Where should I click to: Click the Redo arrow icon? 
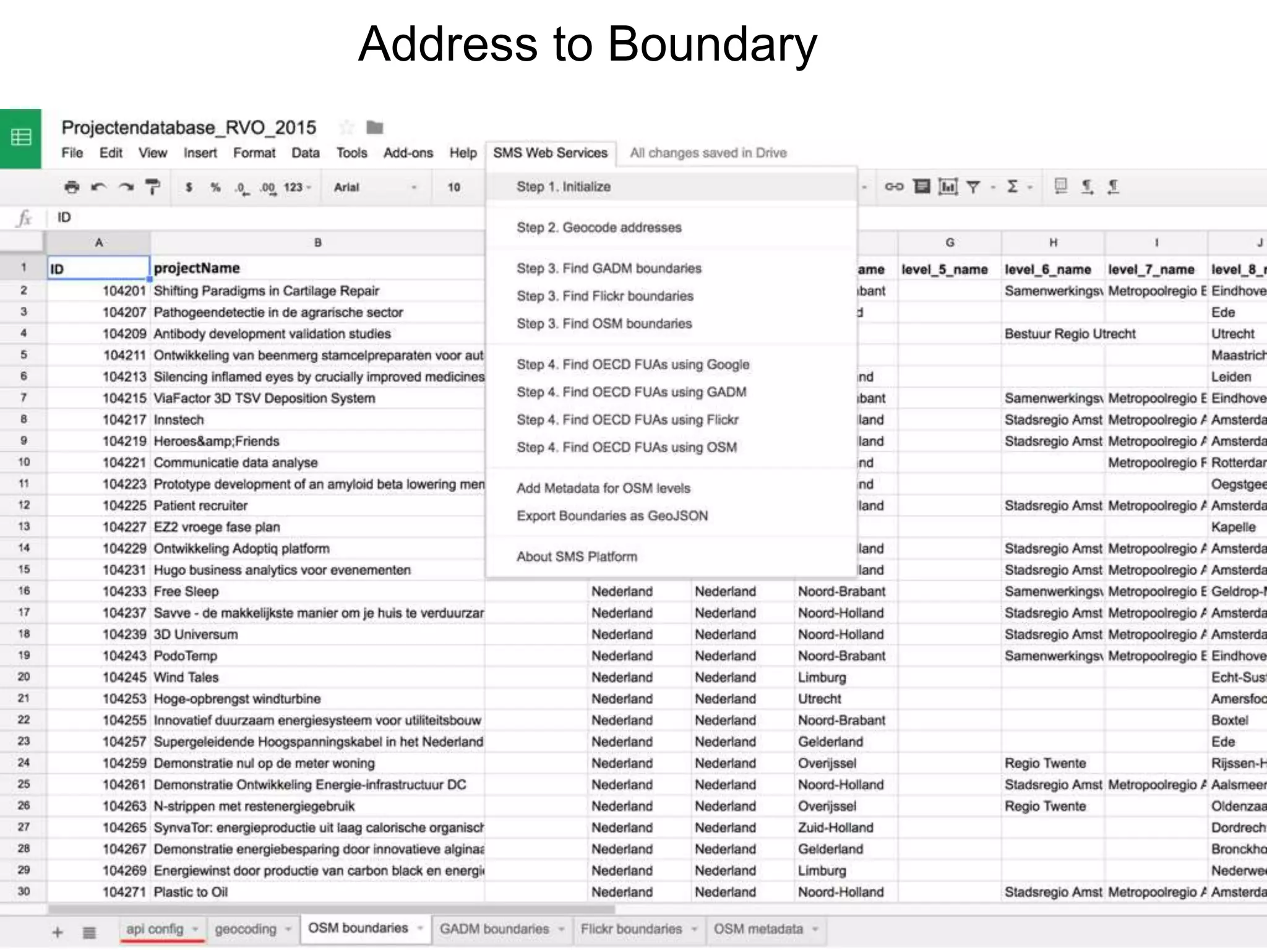pyautogui.click(x=126, y=187)
